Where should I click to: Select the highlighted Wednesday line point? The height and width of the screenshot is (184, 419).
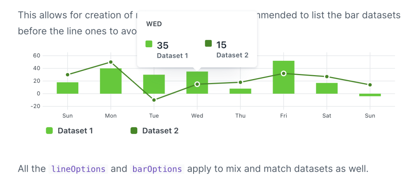click(197, 84)
